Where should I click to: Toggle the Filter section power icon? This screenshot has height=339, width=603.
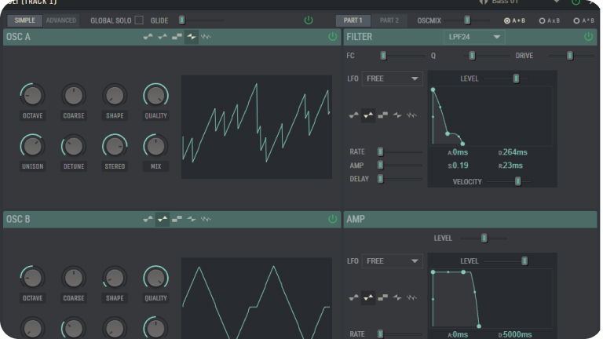[x=588, y=37]
